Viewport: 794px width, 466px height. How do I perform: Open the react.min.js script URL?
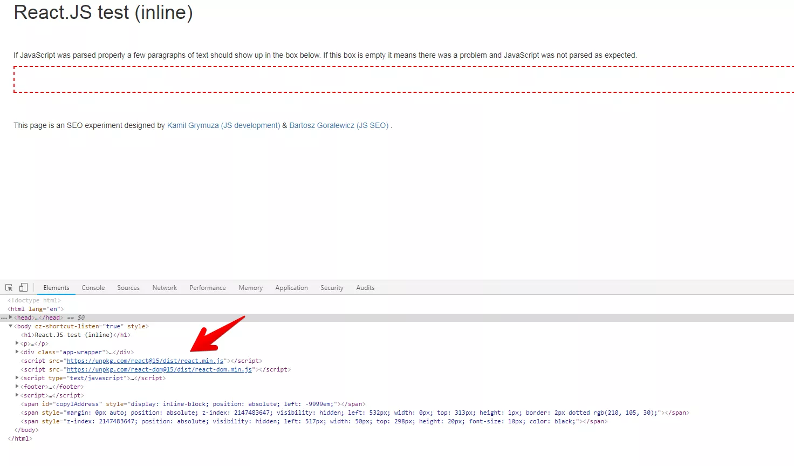[x=145, y=361]
